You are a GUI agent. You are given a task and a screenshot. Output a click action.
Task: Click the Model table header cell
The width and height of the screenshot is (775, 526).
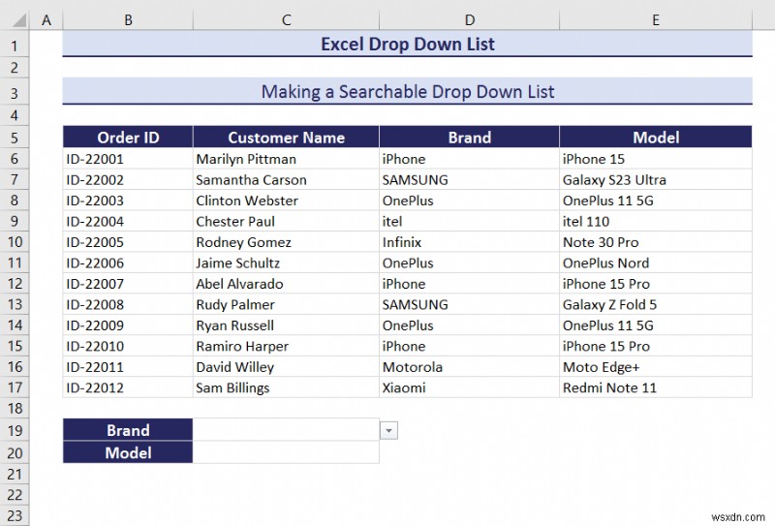click(x=656, y=137)
